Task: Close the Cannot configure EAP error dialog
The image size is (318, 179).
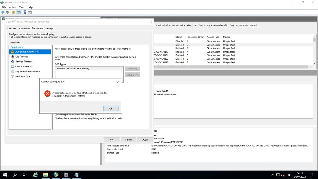Action: coord(118,82)
